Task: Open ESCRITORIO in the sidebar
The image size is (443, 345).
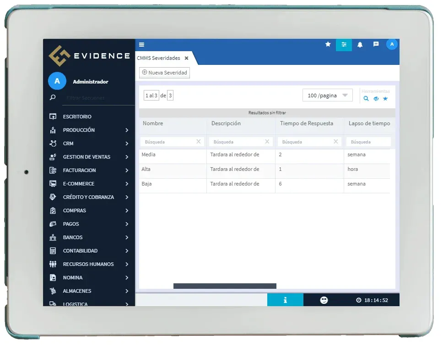Action: coord(77,117)
